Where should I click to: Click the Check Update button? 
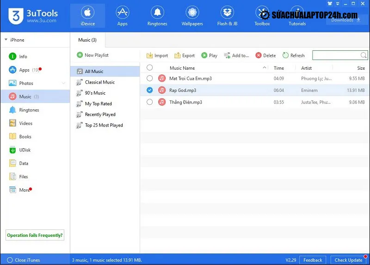348,260
